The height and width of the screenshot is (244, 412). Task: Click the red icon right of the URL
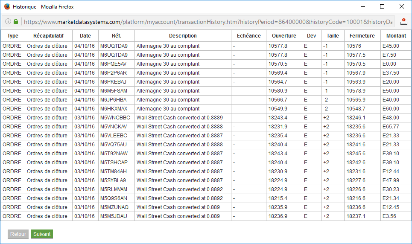pyautogui.click(x=403, y=22)
